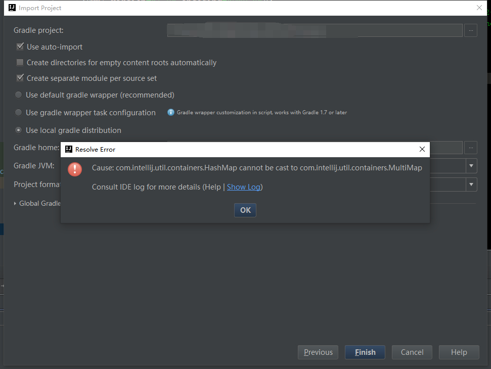
Task: Browse for Gradle home with ellipsis button
Action: [x=471, y=148]
